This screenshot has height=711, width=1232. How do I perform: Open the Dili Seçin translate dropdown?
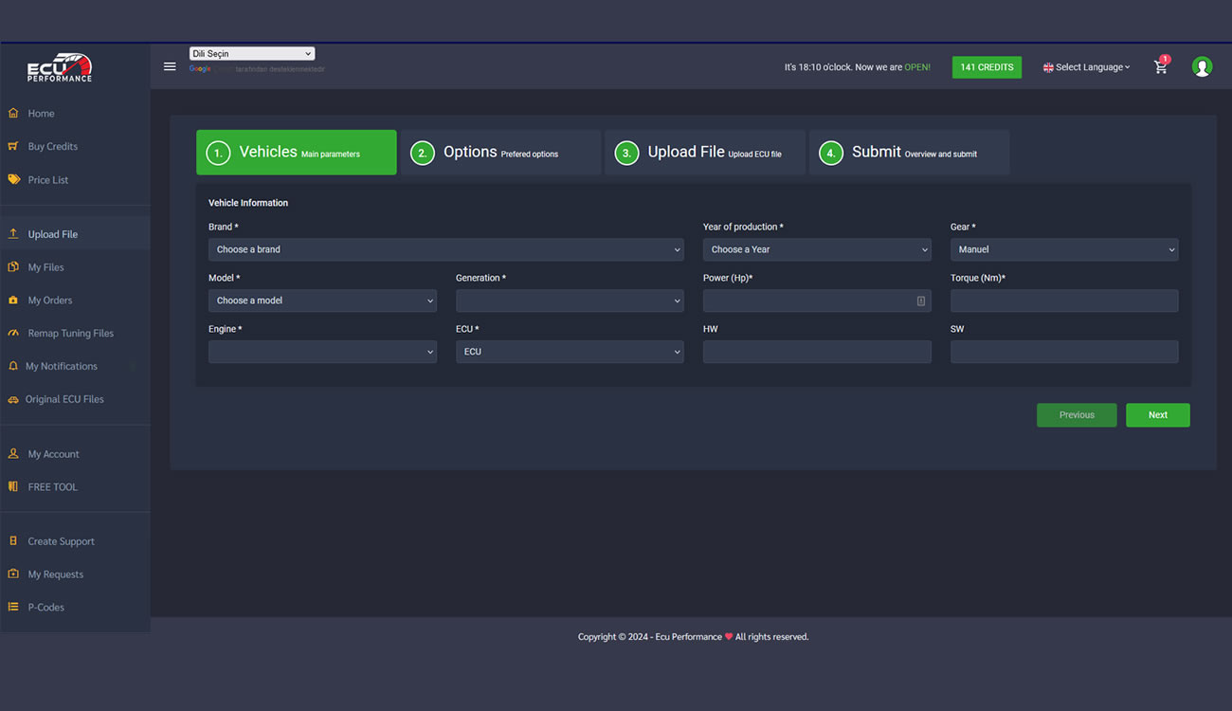click(x=251, y=54)
